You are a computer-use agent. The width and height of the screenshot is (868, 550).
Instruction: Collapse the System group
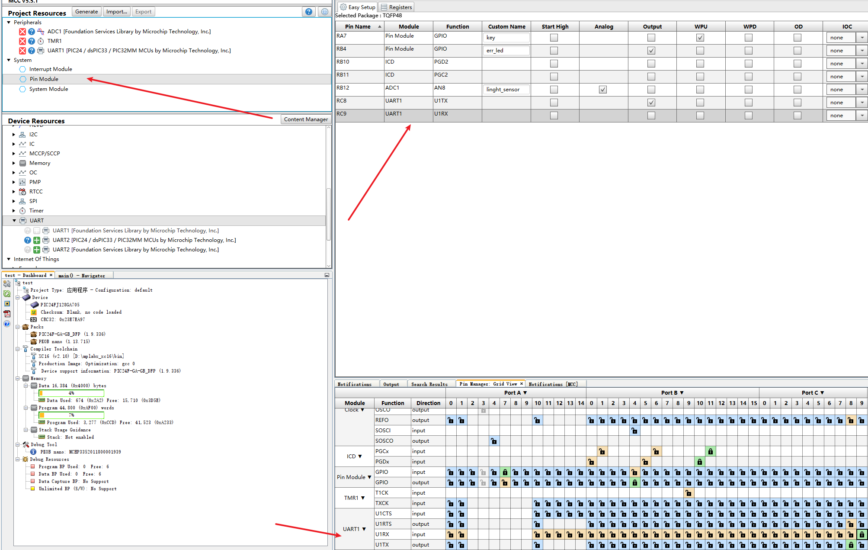[x=9, y=60]
